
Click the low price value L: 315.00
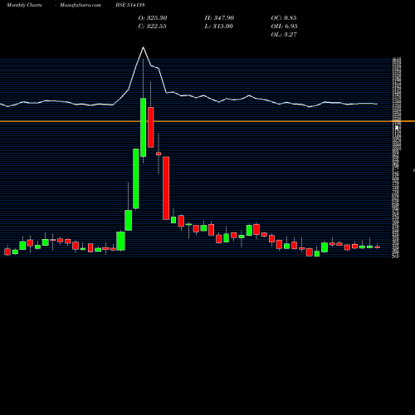[x=219, y=27]
